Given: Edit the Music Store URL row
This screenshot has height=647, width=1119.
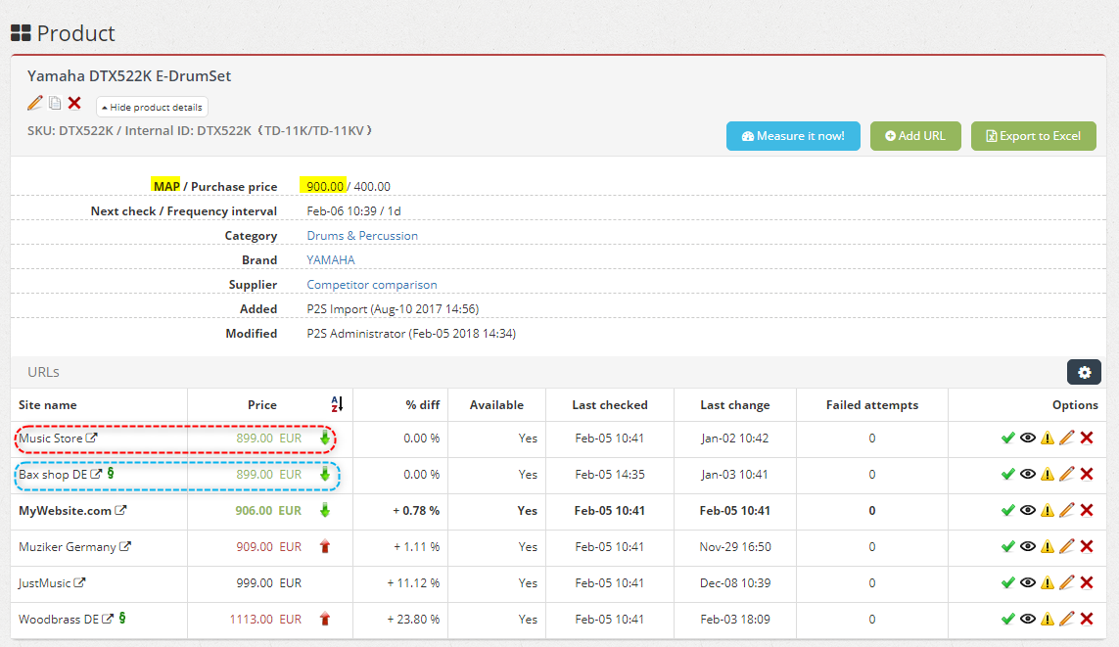Looking at the screenshot, I should [1067, 438].
